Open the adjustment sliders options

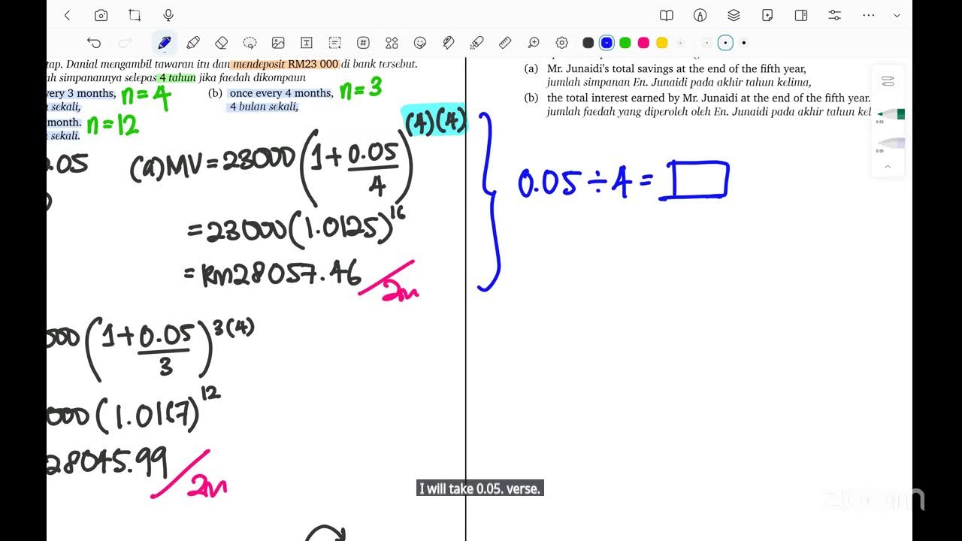[x=834, y=15]
